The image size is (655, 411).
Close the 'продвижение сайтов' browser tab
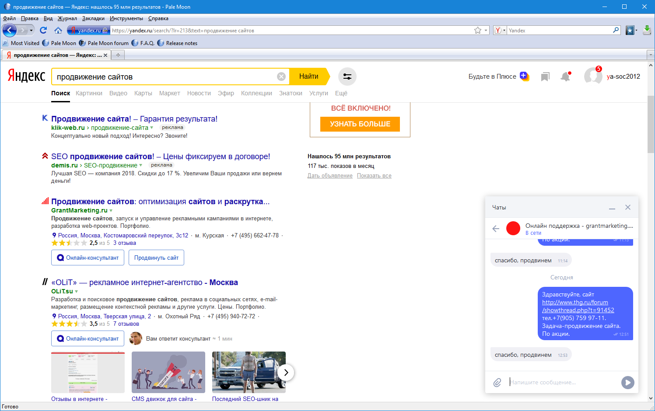click(105, 55)
